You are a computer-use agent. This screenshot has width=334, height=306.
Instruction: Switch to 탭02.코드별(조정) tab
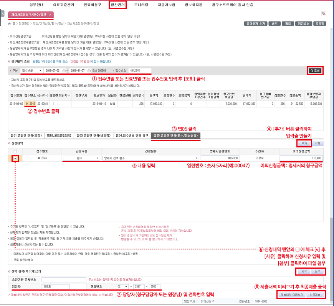(60, 135)
